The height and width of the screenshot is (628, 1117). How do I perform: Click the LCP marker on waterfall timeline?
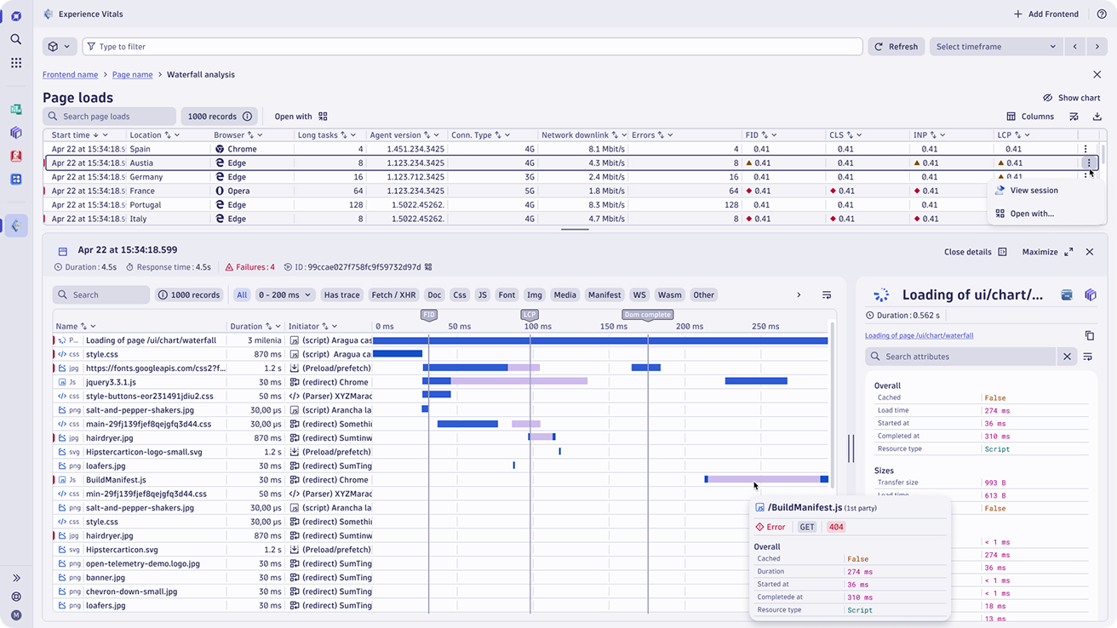point(530,315)
